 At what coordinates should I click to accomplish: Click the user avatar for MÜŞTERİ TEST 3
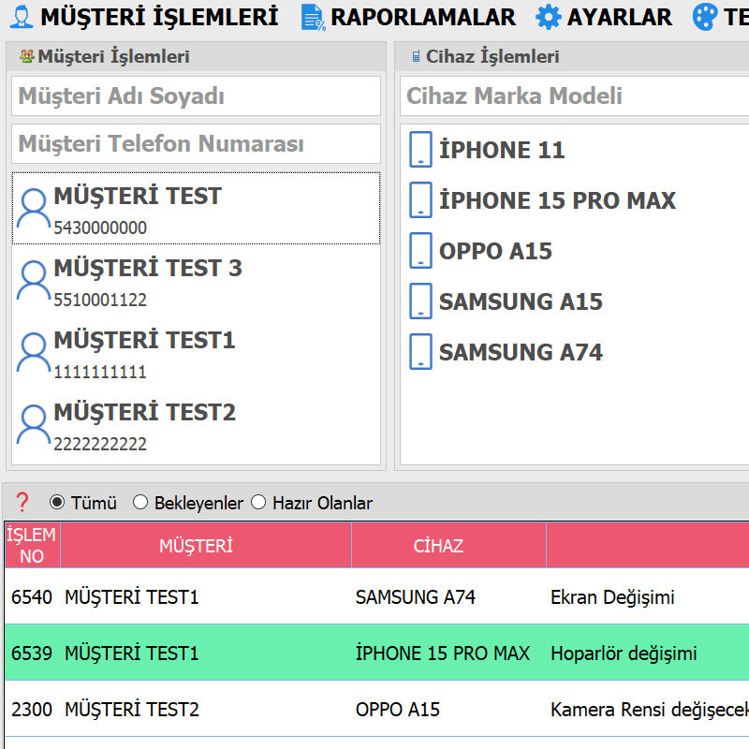point(34,281)
